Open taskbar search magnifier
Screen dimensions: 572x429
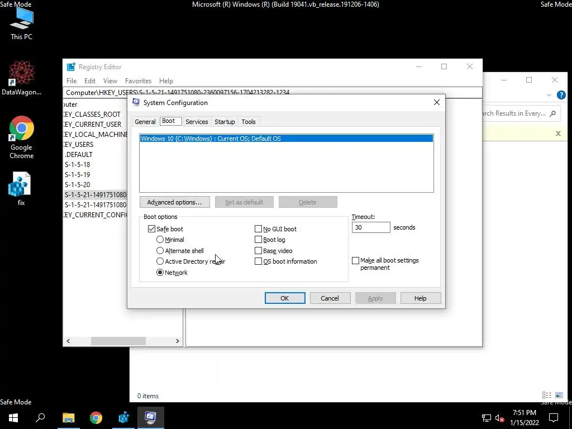(40, 417)
